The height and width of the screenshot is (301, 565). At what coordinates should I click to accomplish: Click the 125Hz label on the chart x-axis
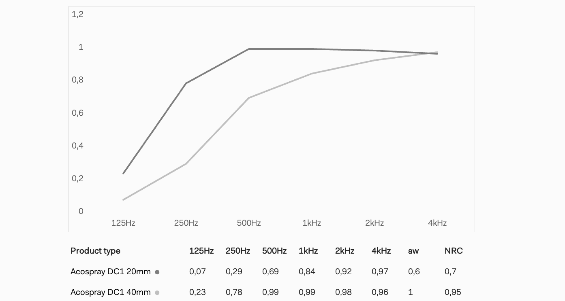(x=123, y=223)
